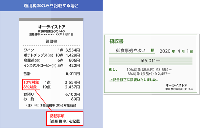Click the amount field ¥6,011―
Screen dimensions: 200x128
pyautogui.click(x=151, y=61)
